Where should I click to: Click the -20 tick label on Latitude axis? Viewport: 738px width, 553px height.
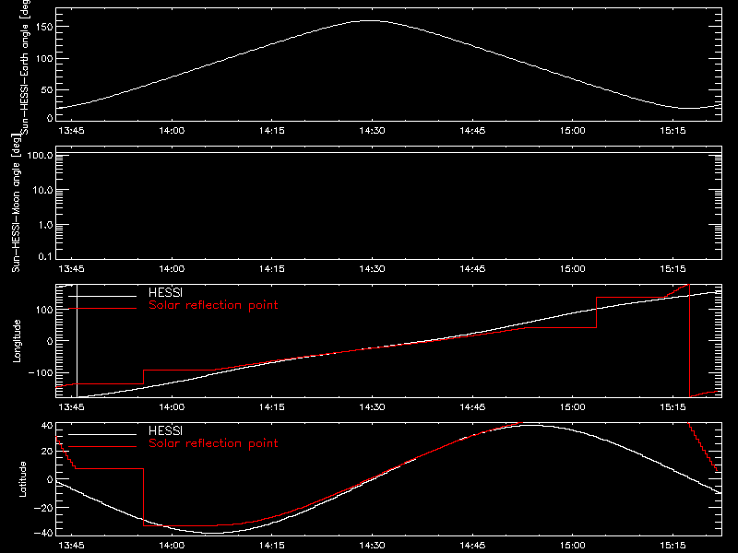pyautogui.click(x=43, y=508)
